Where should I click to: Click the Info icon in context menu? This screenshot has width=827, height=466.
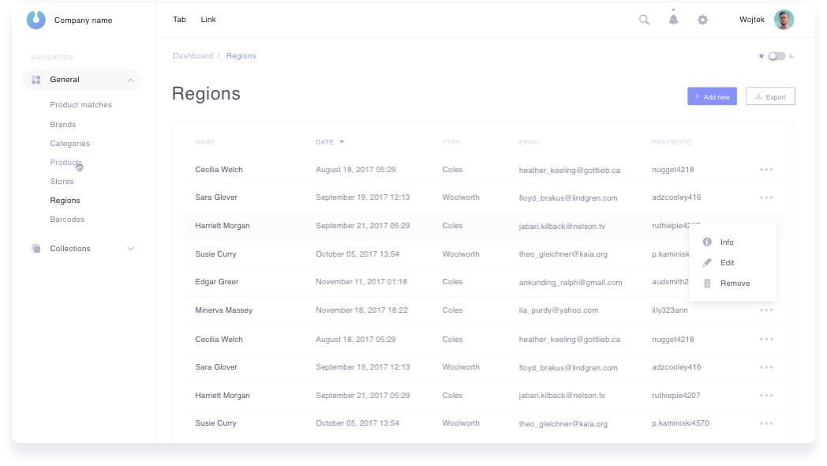pyautogui.click(x=707, y=242)
